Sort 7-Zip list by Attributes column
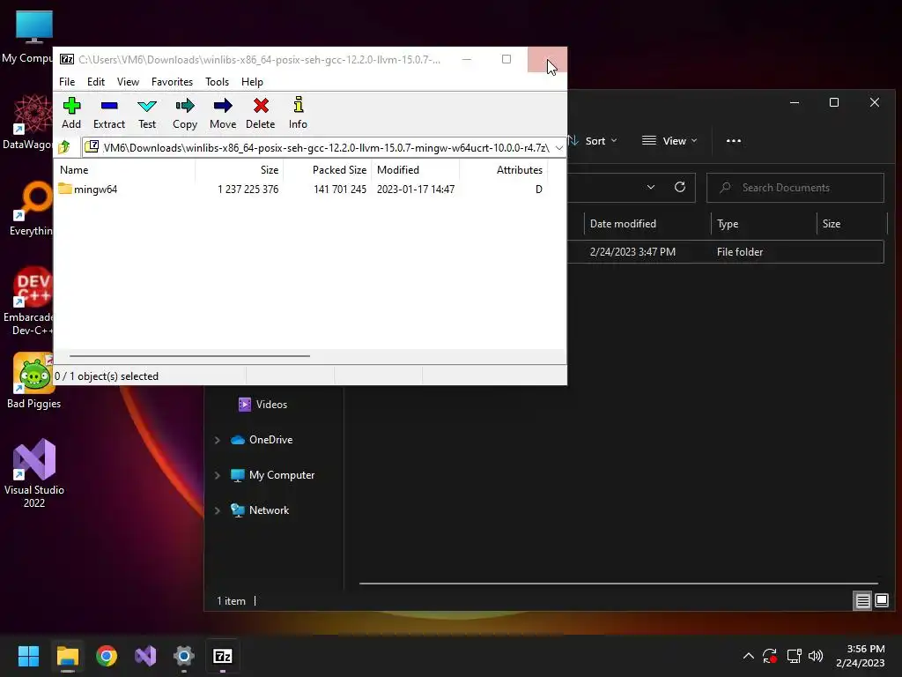Screen dimensions: 902x677 [x=503, y=170]
